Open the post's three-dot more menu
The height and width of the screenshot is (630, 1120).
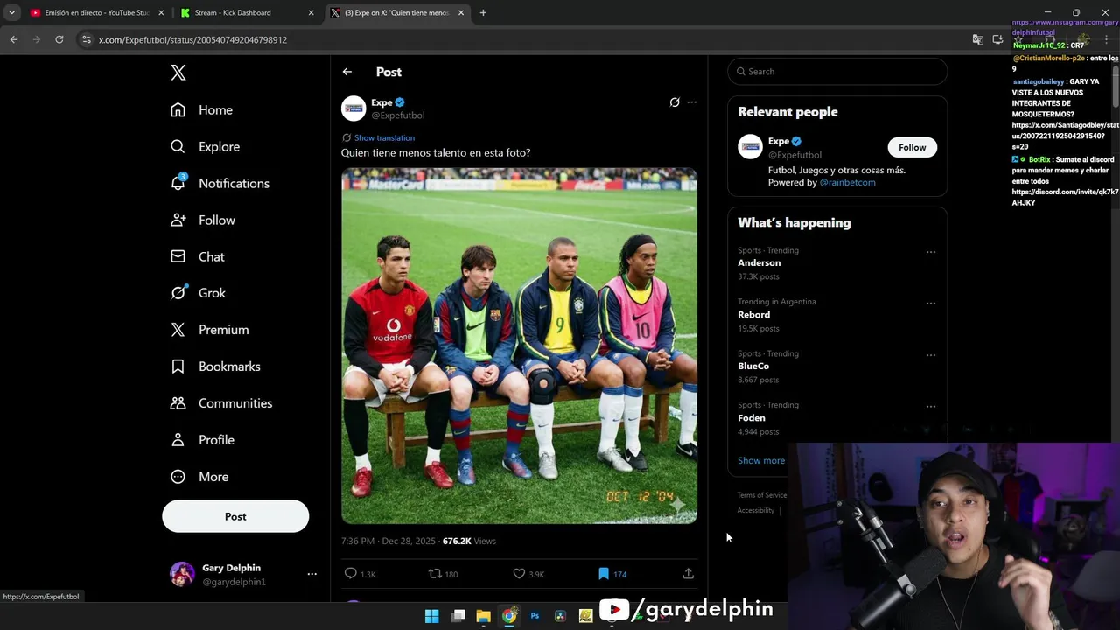(692, 102)
